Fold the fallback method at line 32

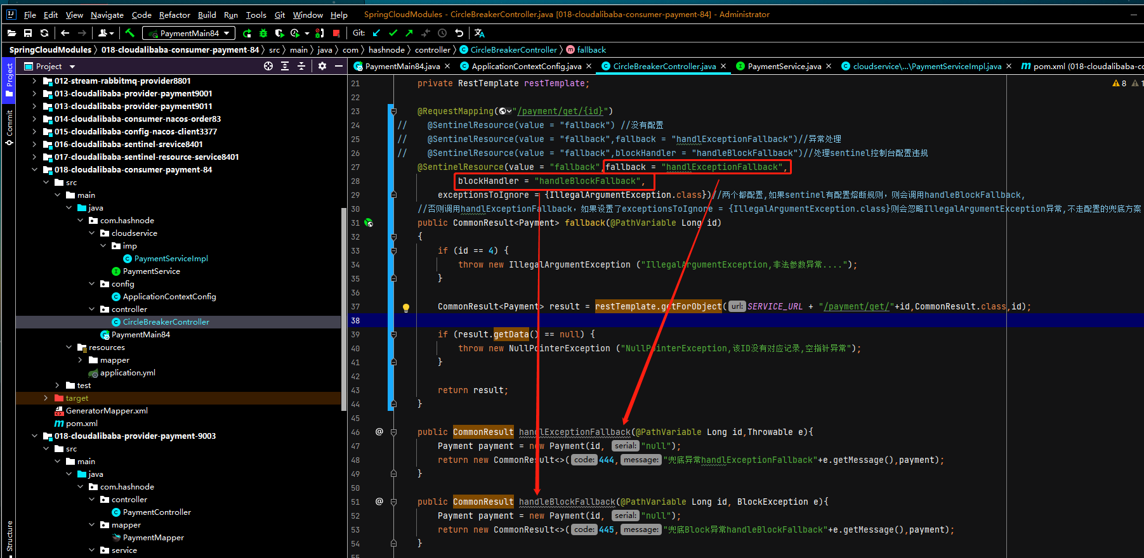pyautogui.click(x=393, y=237)
